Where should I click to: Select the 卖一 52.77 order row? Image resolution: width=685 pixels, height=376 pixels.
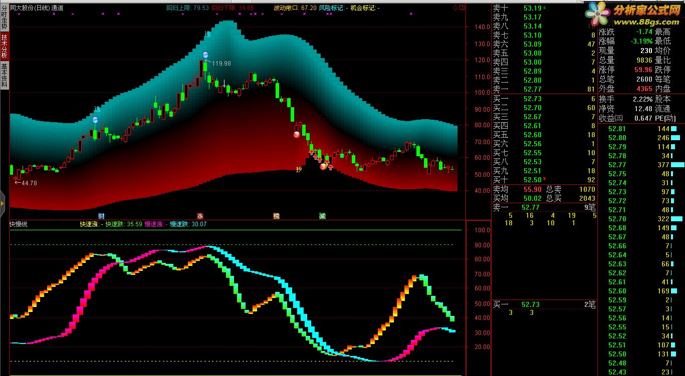pyautogui.click(x=544, y=90)
